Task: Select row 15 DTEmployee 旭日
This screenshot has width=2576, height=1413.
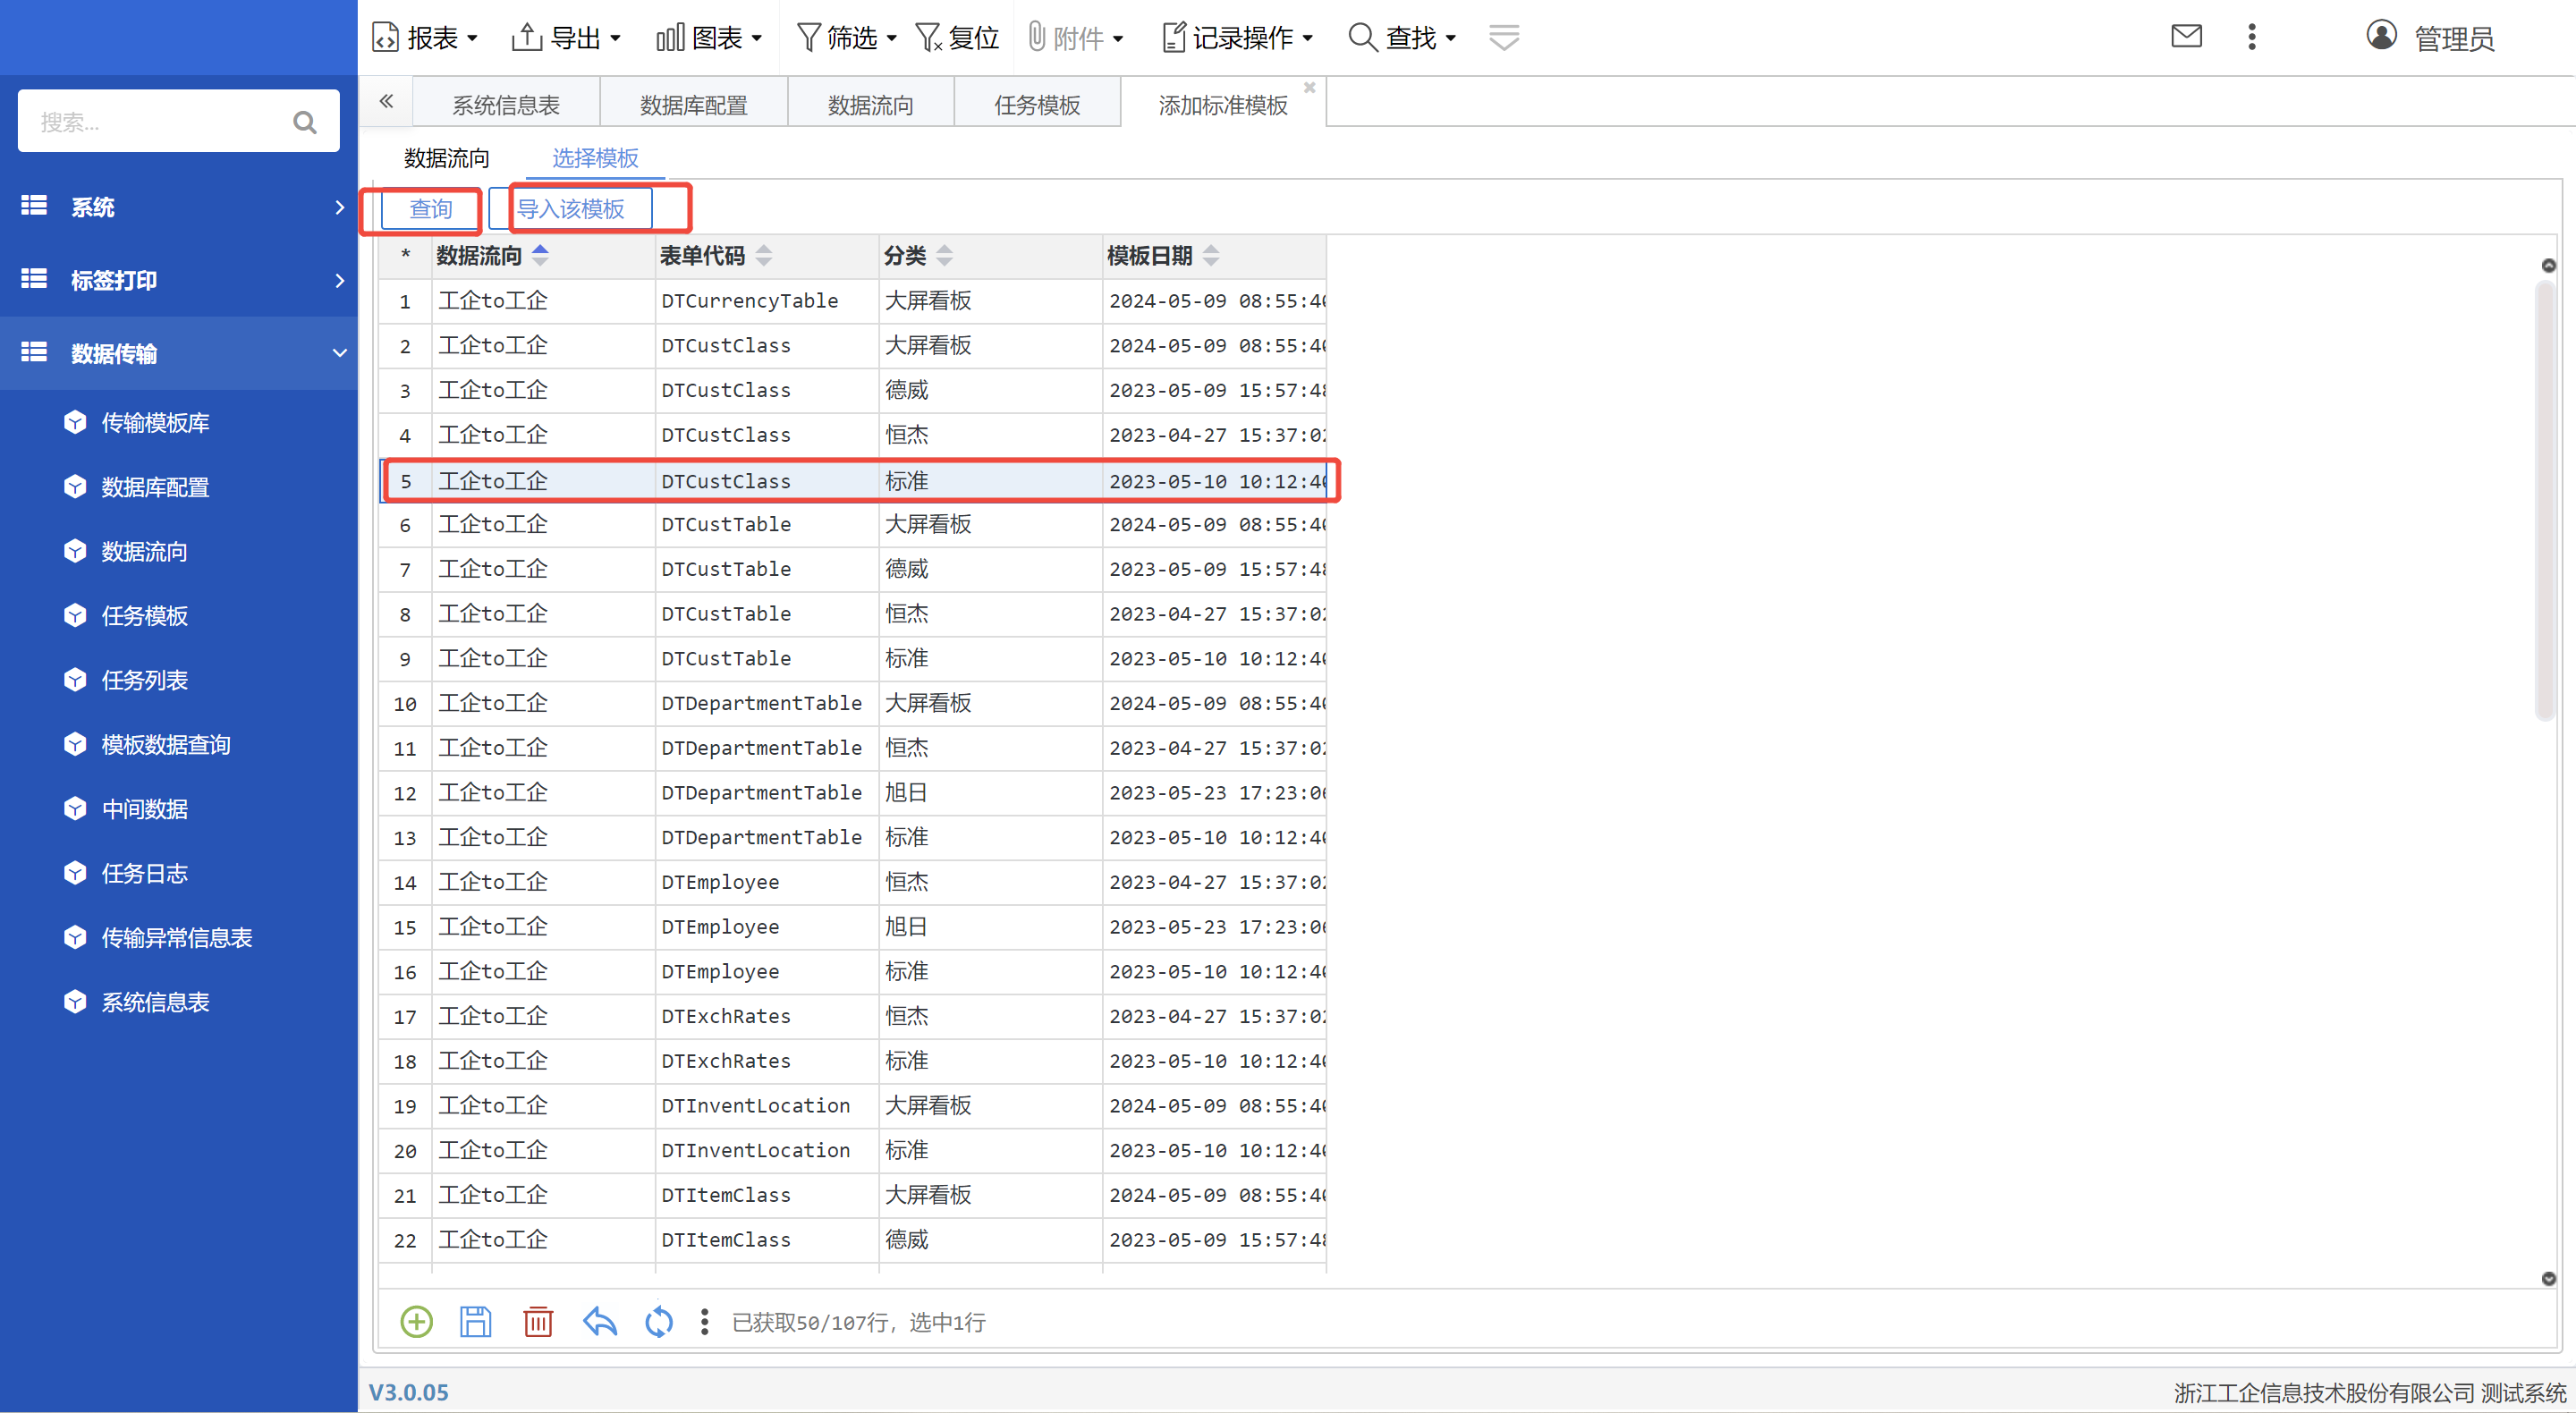Action: pyautogui.click(x=853, y=927)
